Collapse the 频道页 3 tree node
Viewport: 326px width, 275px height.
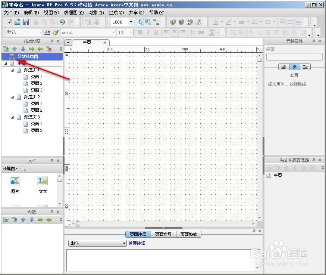pyautogui.click(x=12, y=117)
